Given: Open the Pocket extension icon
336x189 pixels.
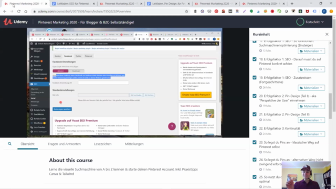Looking at the screenshot, I should (x=209, y=12).
